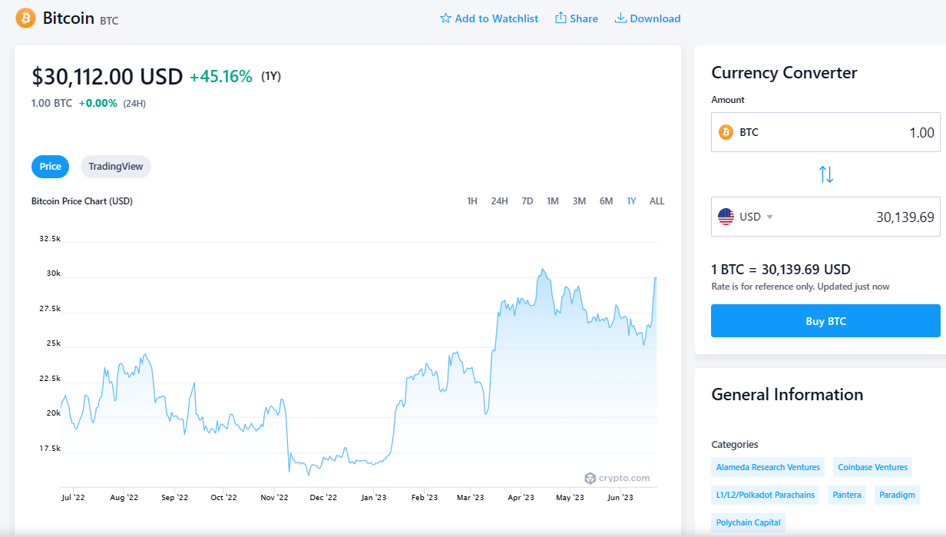946x537 pixels.
Task: Click the swap arrows icon in converter
Action: click(826, 174)
